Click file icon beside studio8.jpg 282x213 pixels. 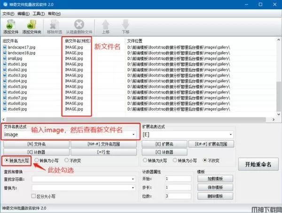(x=5, y=103)
